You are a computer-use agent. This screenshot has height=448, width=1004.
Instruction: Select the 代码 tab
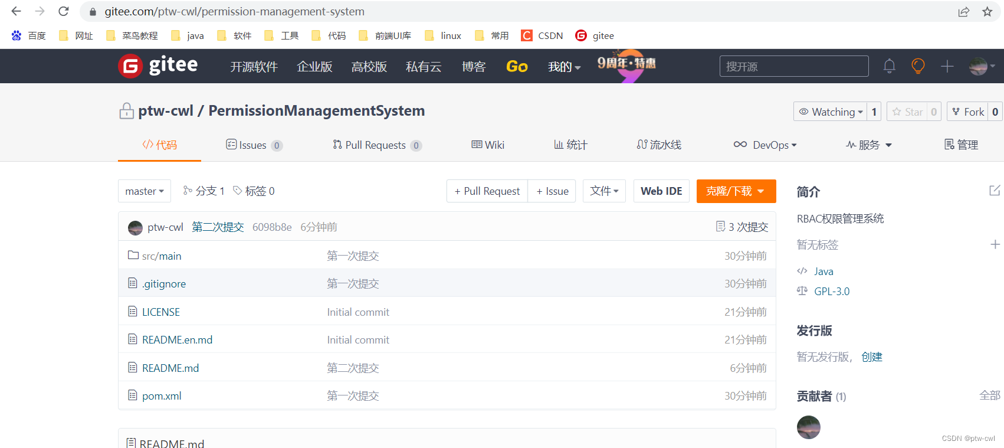(159, 145)
